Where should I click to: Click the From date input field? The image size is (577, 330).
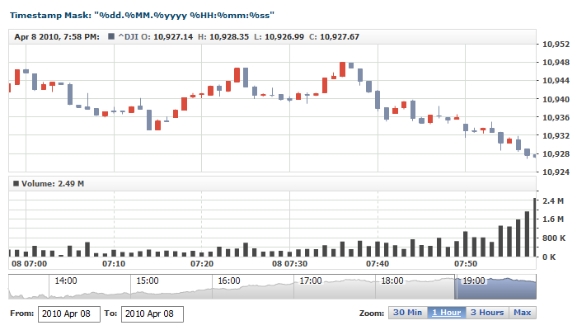tap(68, 313)
